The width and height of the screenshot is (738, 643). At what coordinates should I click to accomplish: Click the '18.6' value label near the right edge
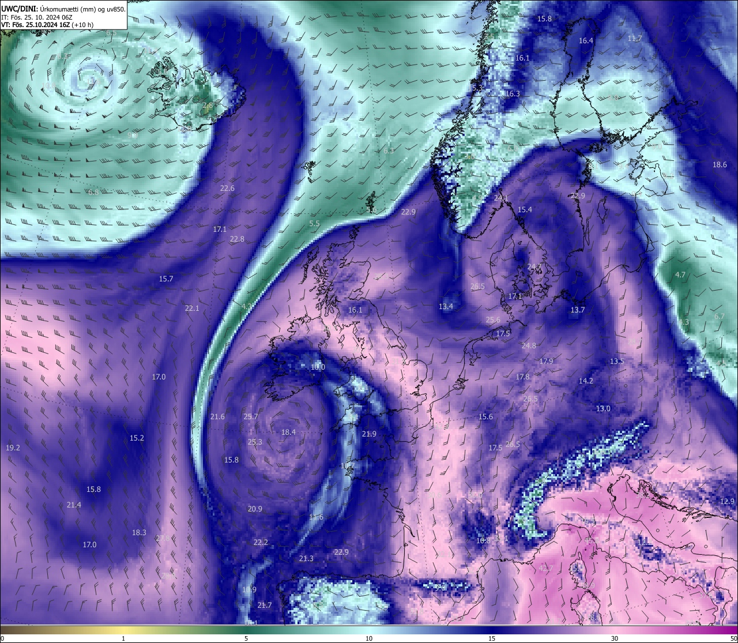click(720, 164)
